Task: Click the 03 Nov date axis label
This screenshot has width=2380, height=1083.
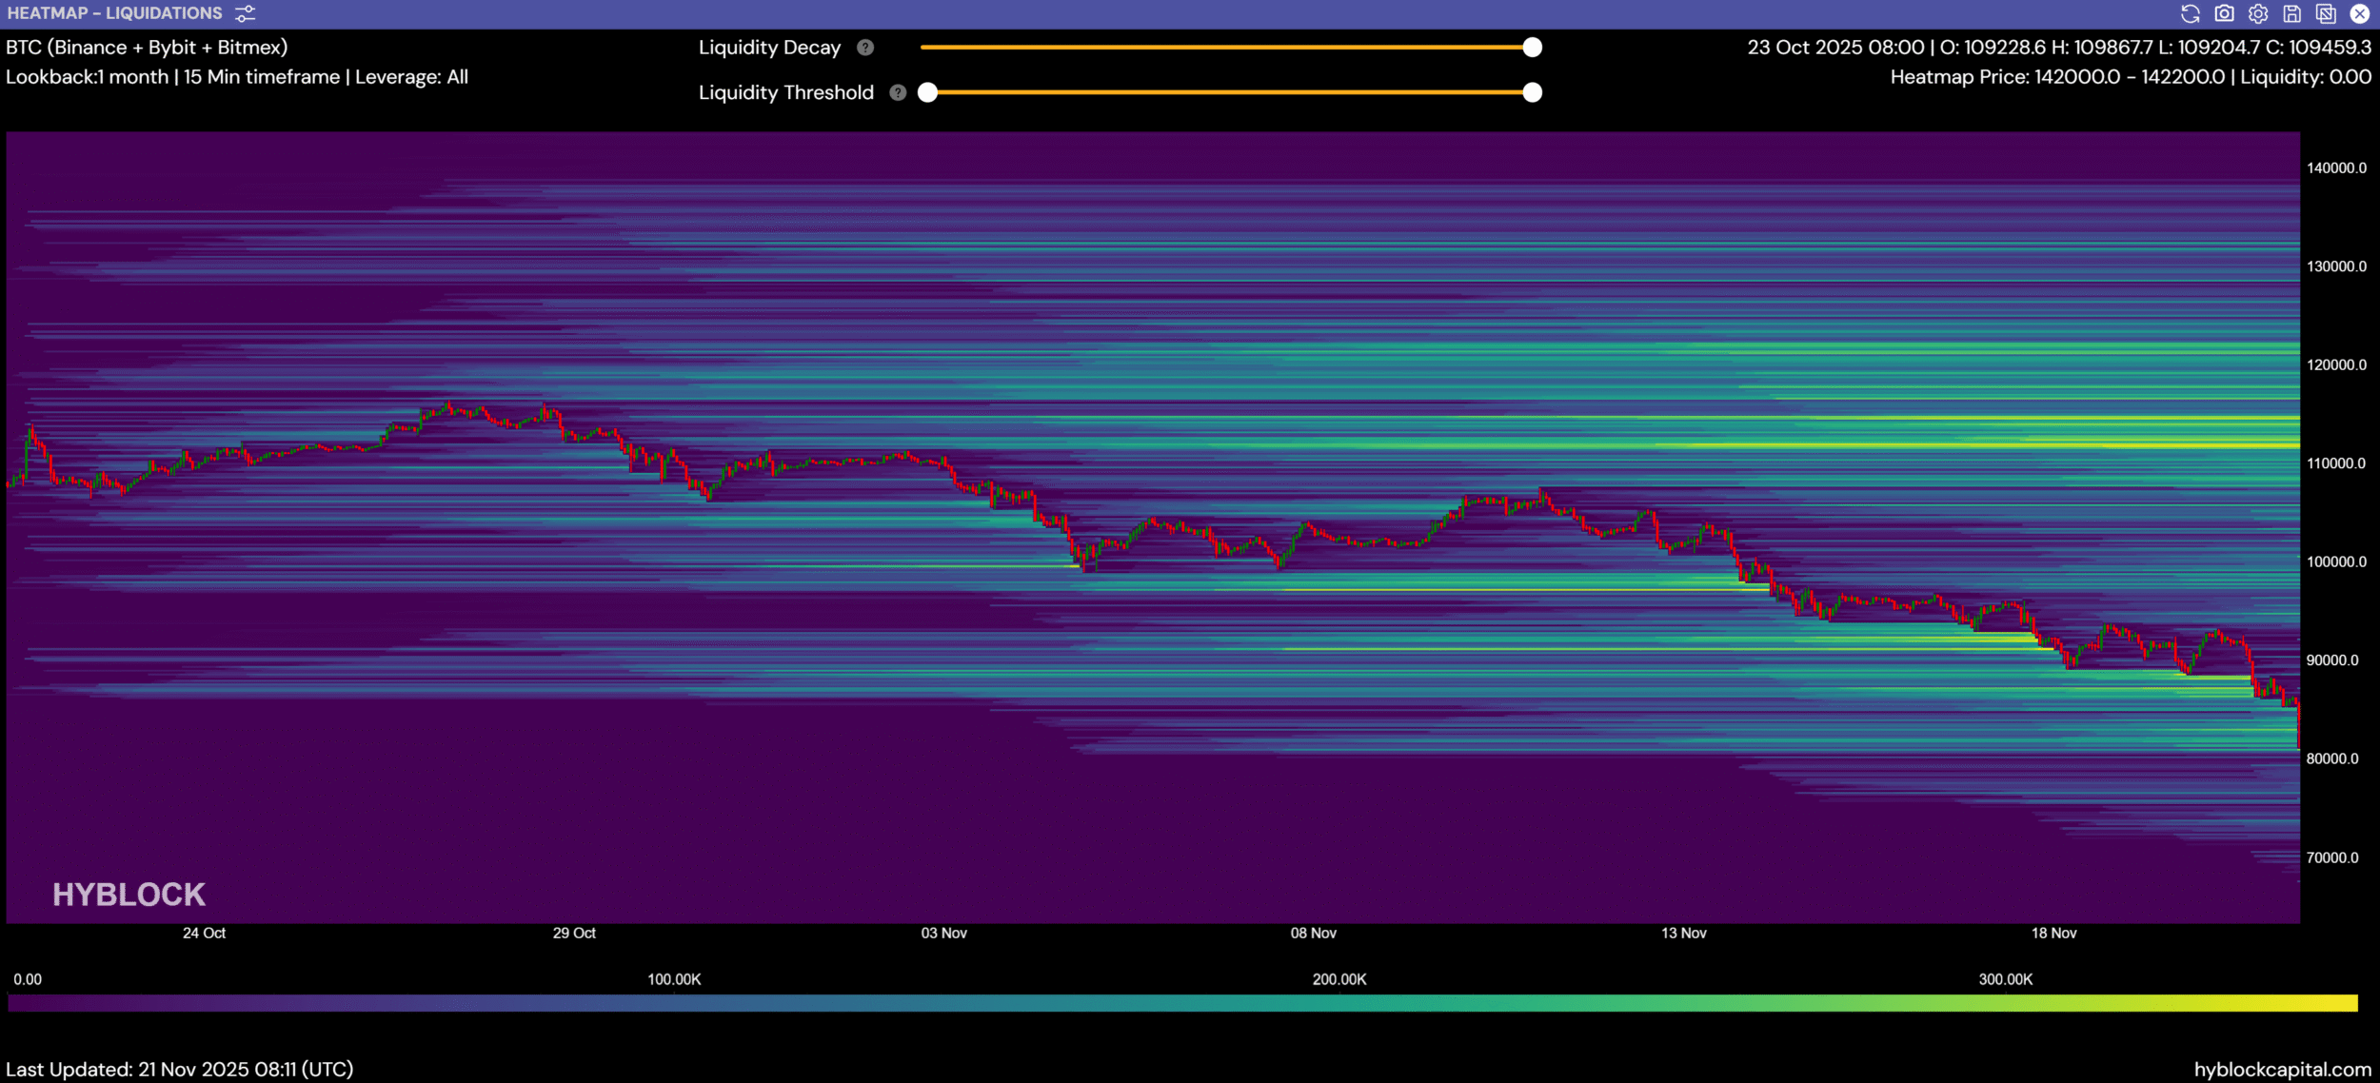Action: pyautogui.click(x=943, y=934)
